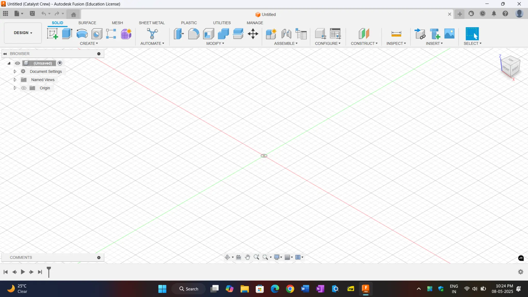Click the Shell tool icon

click(x=209, y=34)
